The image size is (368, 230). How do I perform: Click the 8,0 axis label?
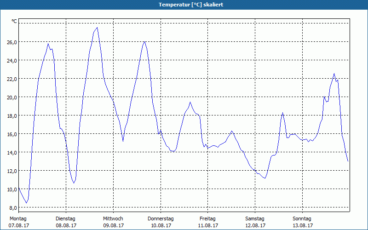coord(13,208)
